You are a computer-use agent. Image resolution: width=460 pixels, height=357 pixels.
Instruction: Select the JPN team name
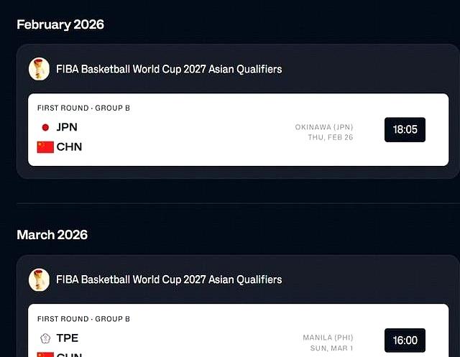(x=67, y=127)
